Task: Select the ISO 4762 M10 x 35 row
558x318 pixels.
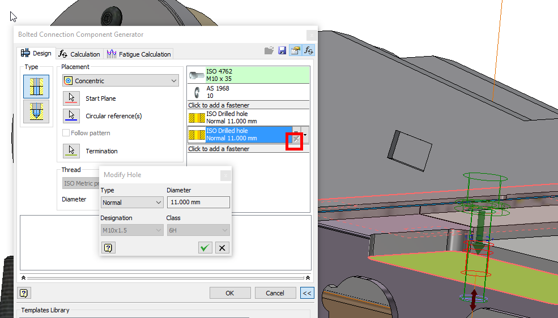Action: [249, 75]
